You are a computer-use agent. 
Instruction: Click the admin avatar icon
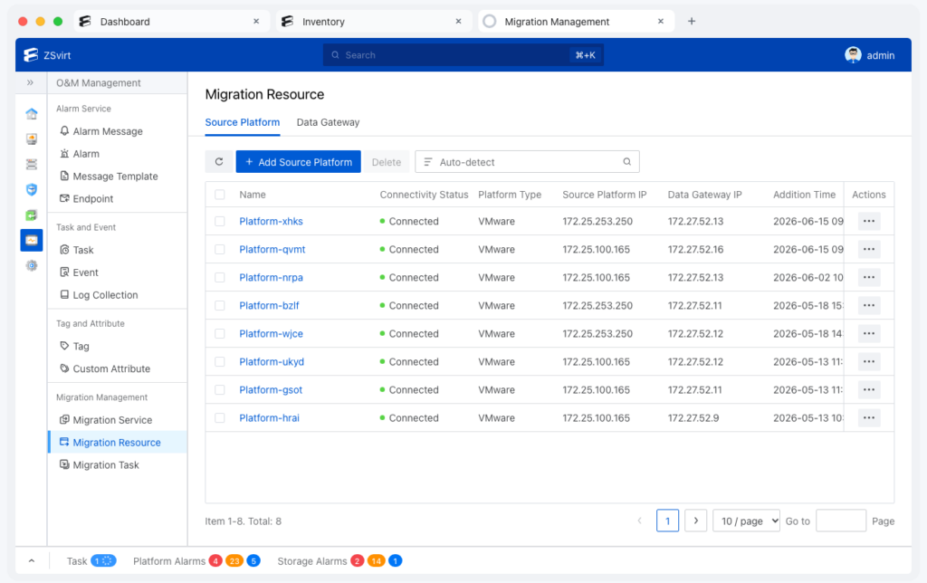click(x=853, y=55)
